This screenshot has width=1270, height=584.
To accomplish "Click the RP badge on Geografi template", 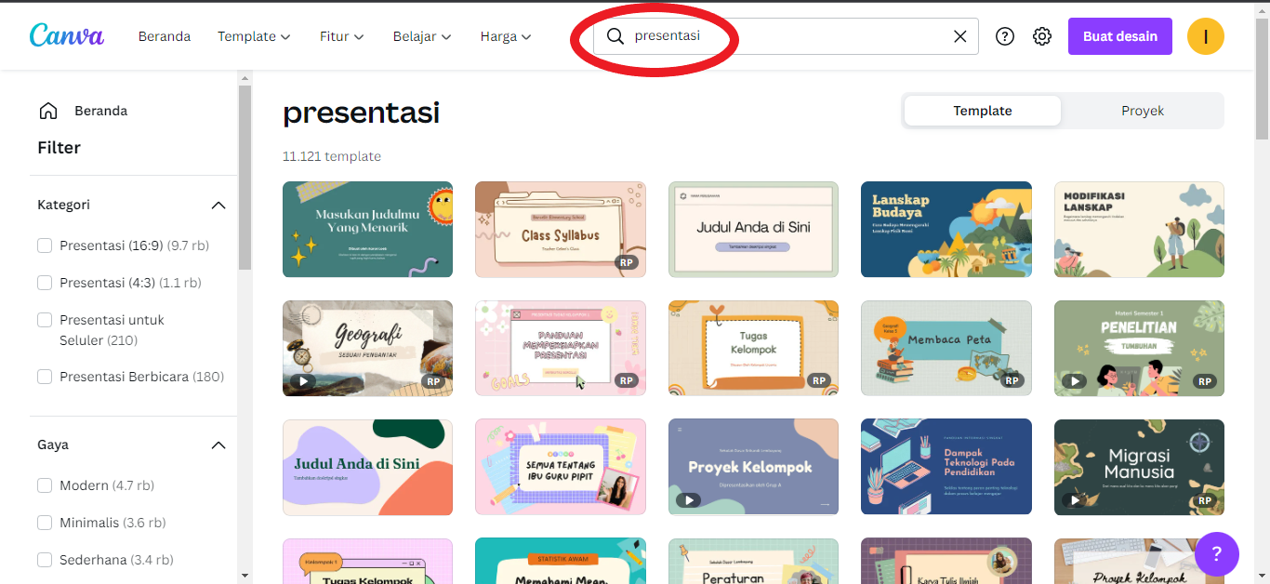I will coord(433,381).
